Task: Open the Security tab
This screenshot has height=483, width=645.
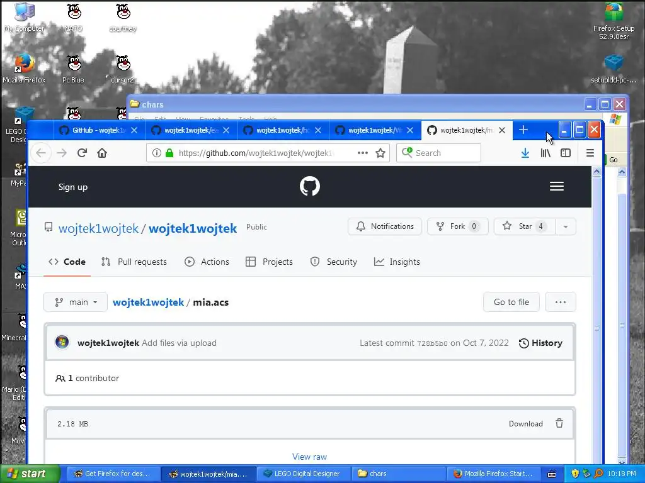Action: point(334,262)
